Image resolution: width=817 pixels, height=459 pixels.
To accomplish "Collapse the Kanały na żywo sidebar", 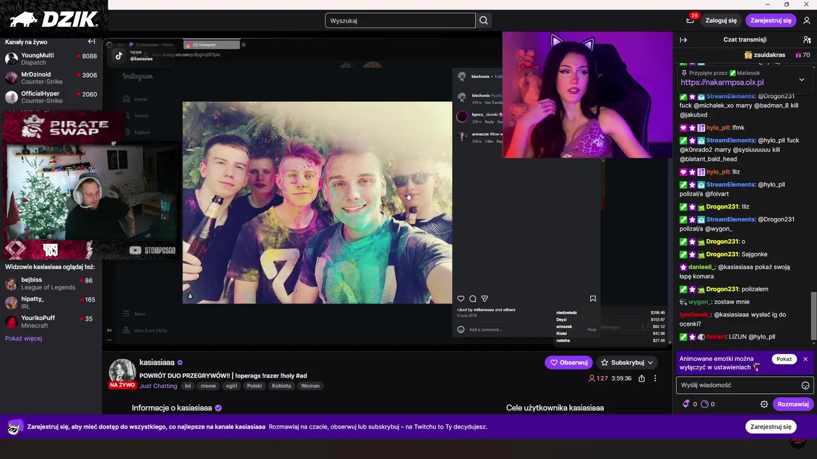I will tap(91, 41).
